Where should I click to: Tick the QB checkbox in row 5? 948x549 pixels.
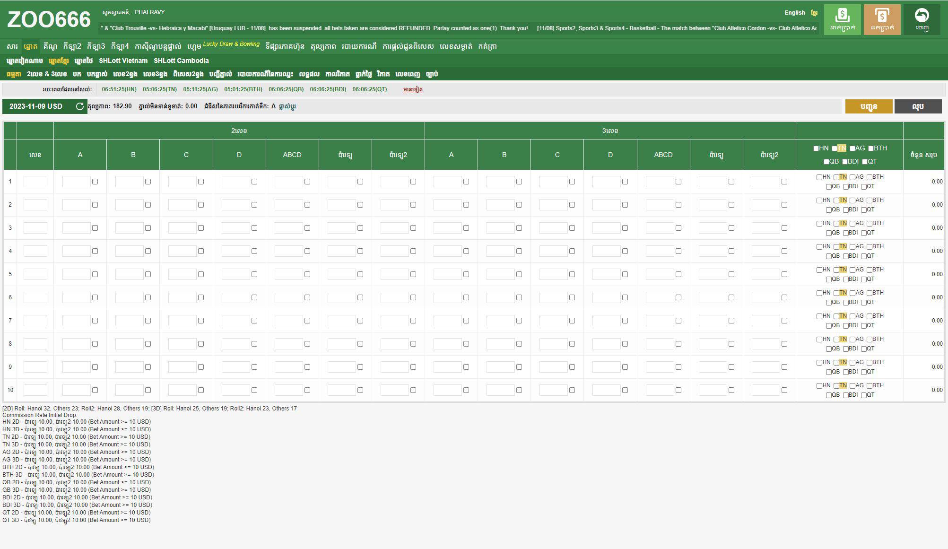pyautogui.click(x=828, y=279)
